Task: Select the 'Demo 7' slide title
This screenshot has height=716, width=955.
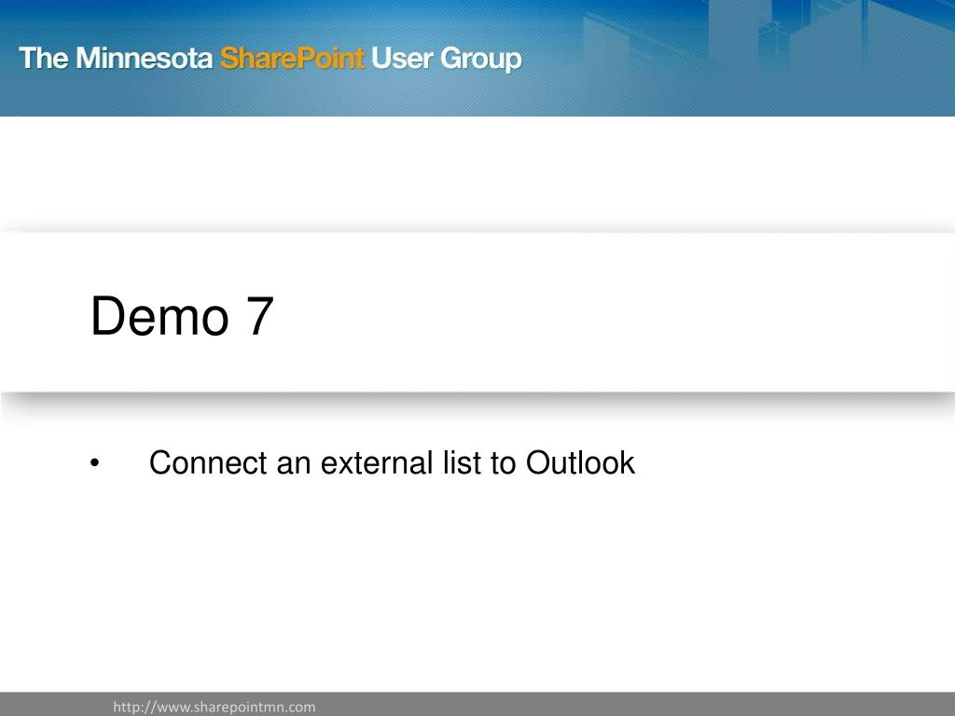Action: point(182,315)
